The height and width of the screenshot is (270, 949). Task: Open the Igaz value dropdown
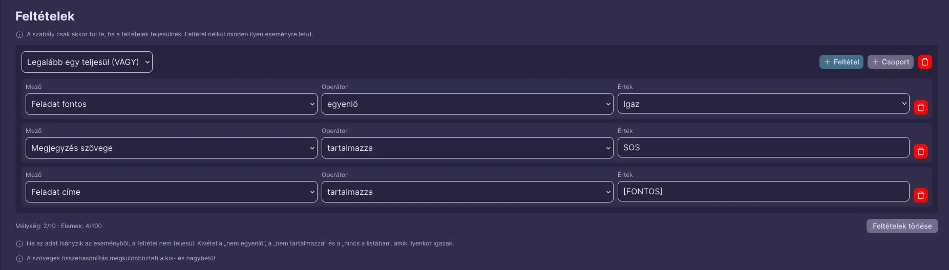coord(763,104)
